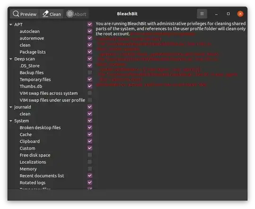Screen dimensions: 255x209
Task: Uncheck the journald clean checkbox
Action: 90,114
